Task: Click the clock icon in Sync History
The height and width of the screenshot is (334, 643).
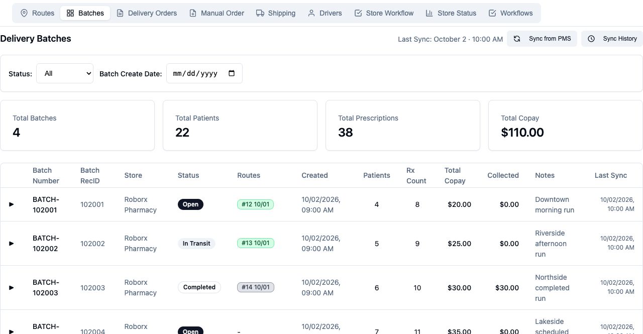Action: [x=591, y=39]
